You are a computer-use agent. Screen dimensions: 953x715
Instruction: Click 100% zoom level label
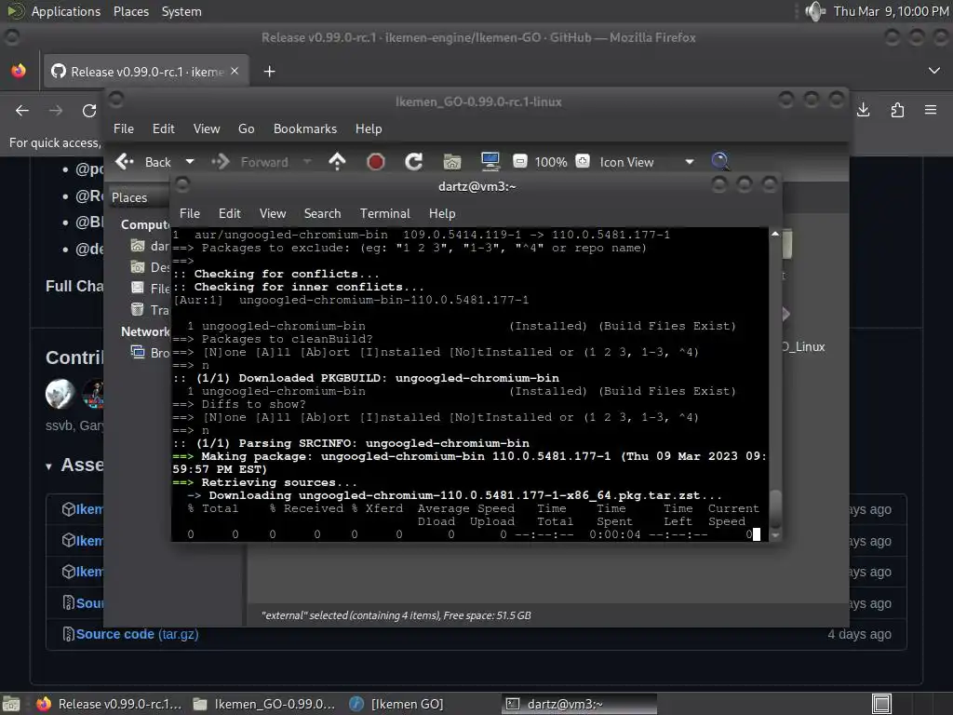click(x=551, y=162)
